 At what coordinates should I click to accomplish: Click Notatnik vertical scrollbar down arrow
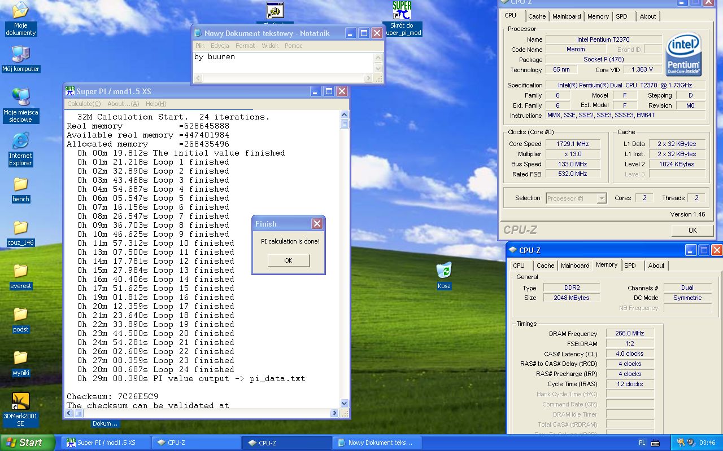click(378, 69)
